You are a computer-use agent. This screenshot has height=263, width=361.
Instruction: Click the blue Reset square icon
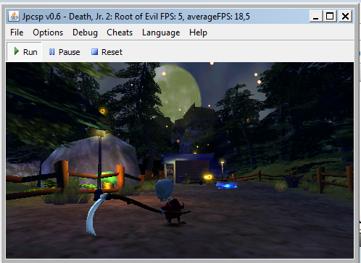[94, 52]
